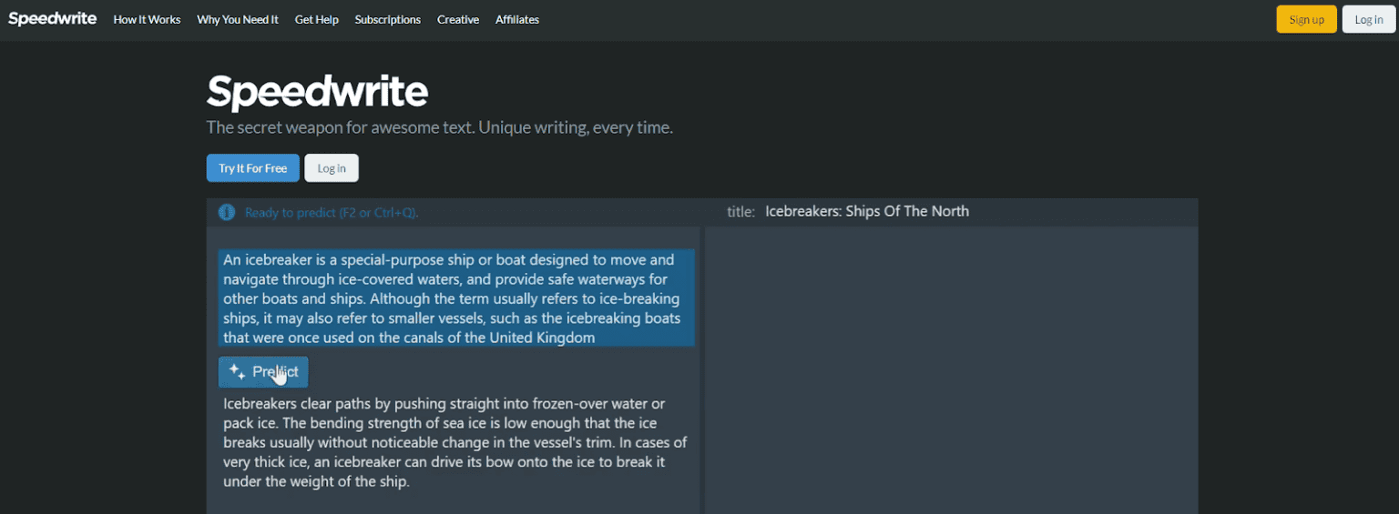Screen dimensions: 1399x514
Task: Click the secret weapon tagline text
Action: [439, 127]
